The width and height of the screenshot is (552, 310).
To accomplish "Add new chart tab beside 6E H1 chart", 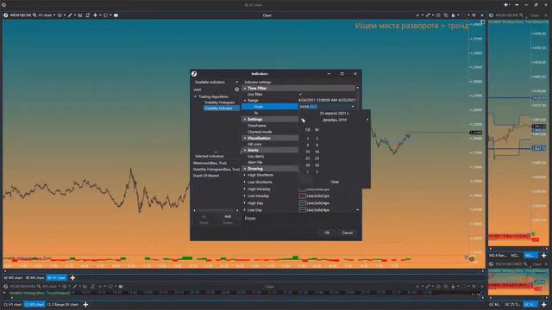I will [72, 277].
